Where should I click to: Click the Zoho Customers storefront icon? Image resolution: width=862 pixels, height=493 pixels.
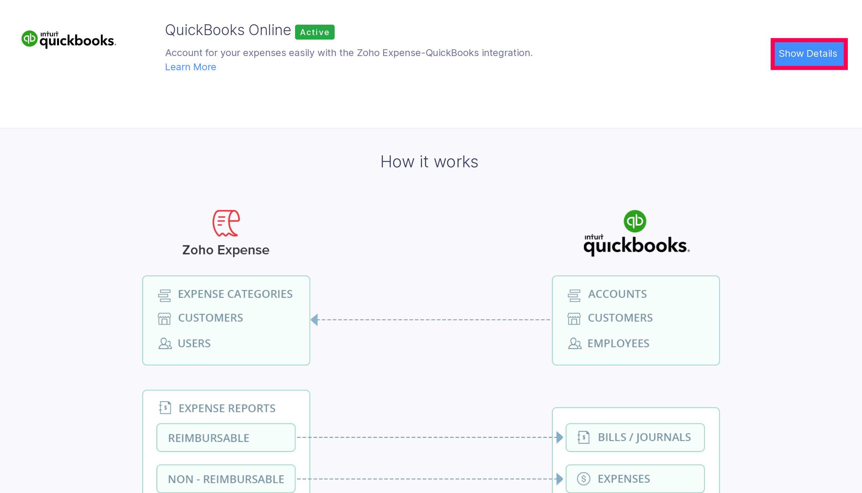pos(164,319)
